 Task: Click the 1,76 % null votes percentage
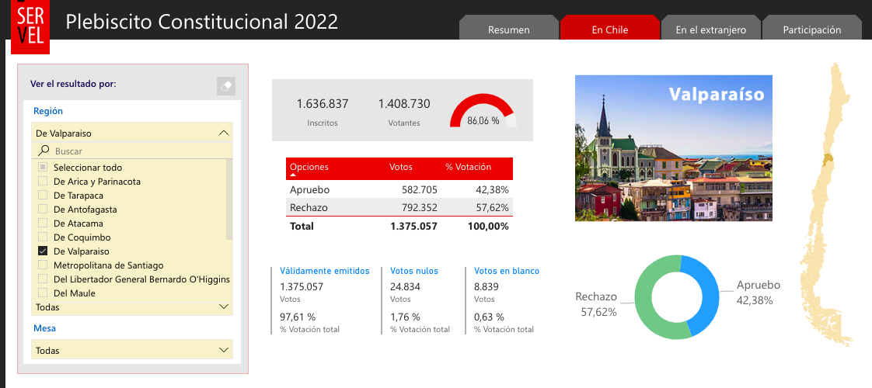(x=406, y=317)
